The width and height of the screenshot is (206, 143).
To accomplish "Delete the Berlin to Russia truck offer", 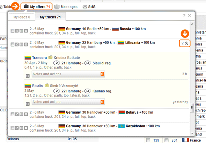I will 26,31.
